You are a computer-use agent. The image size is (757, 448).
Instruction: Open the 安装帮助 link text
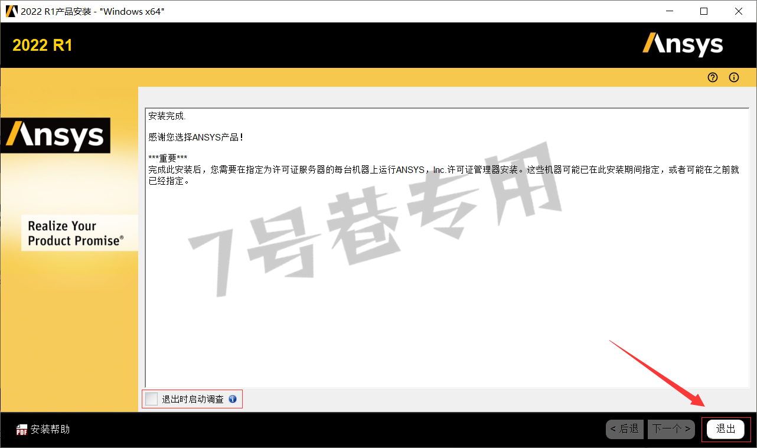50,429
